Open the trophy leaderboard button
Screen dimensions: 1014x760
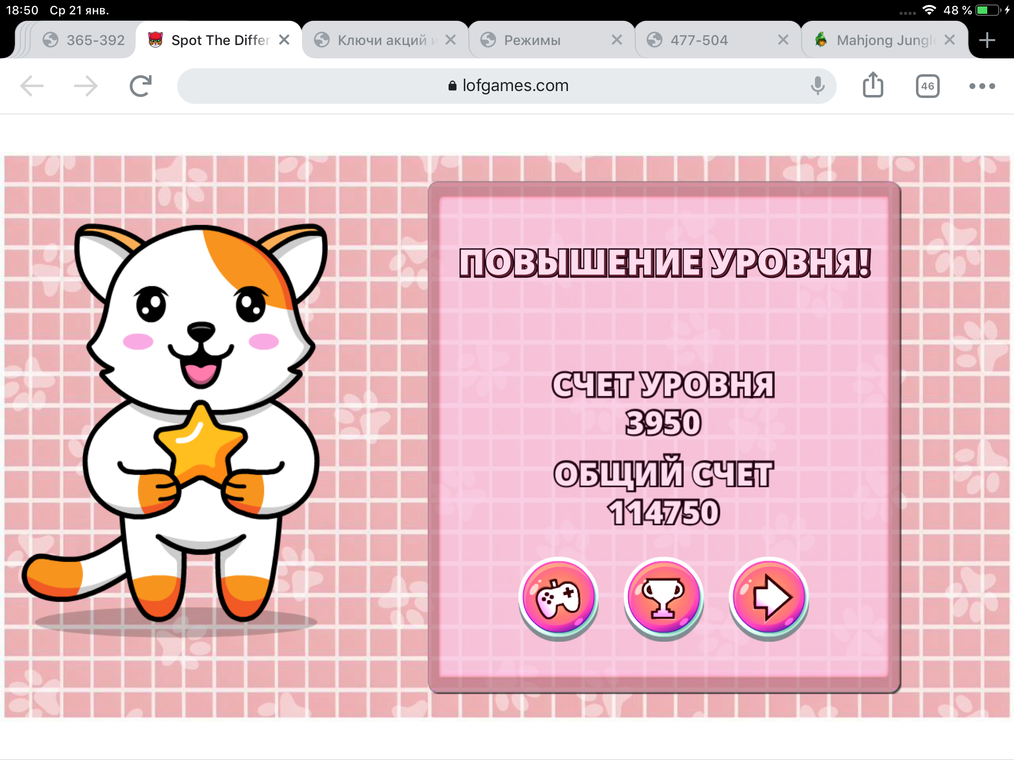tap(663, 597)
